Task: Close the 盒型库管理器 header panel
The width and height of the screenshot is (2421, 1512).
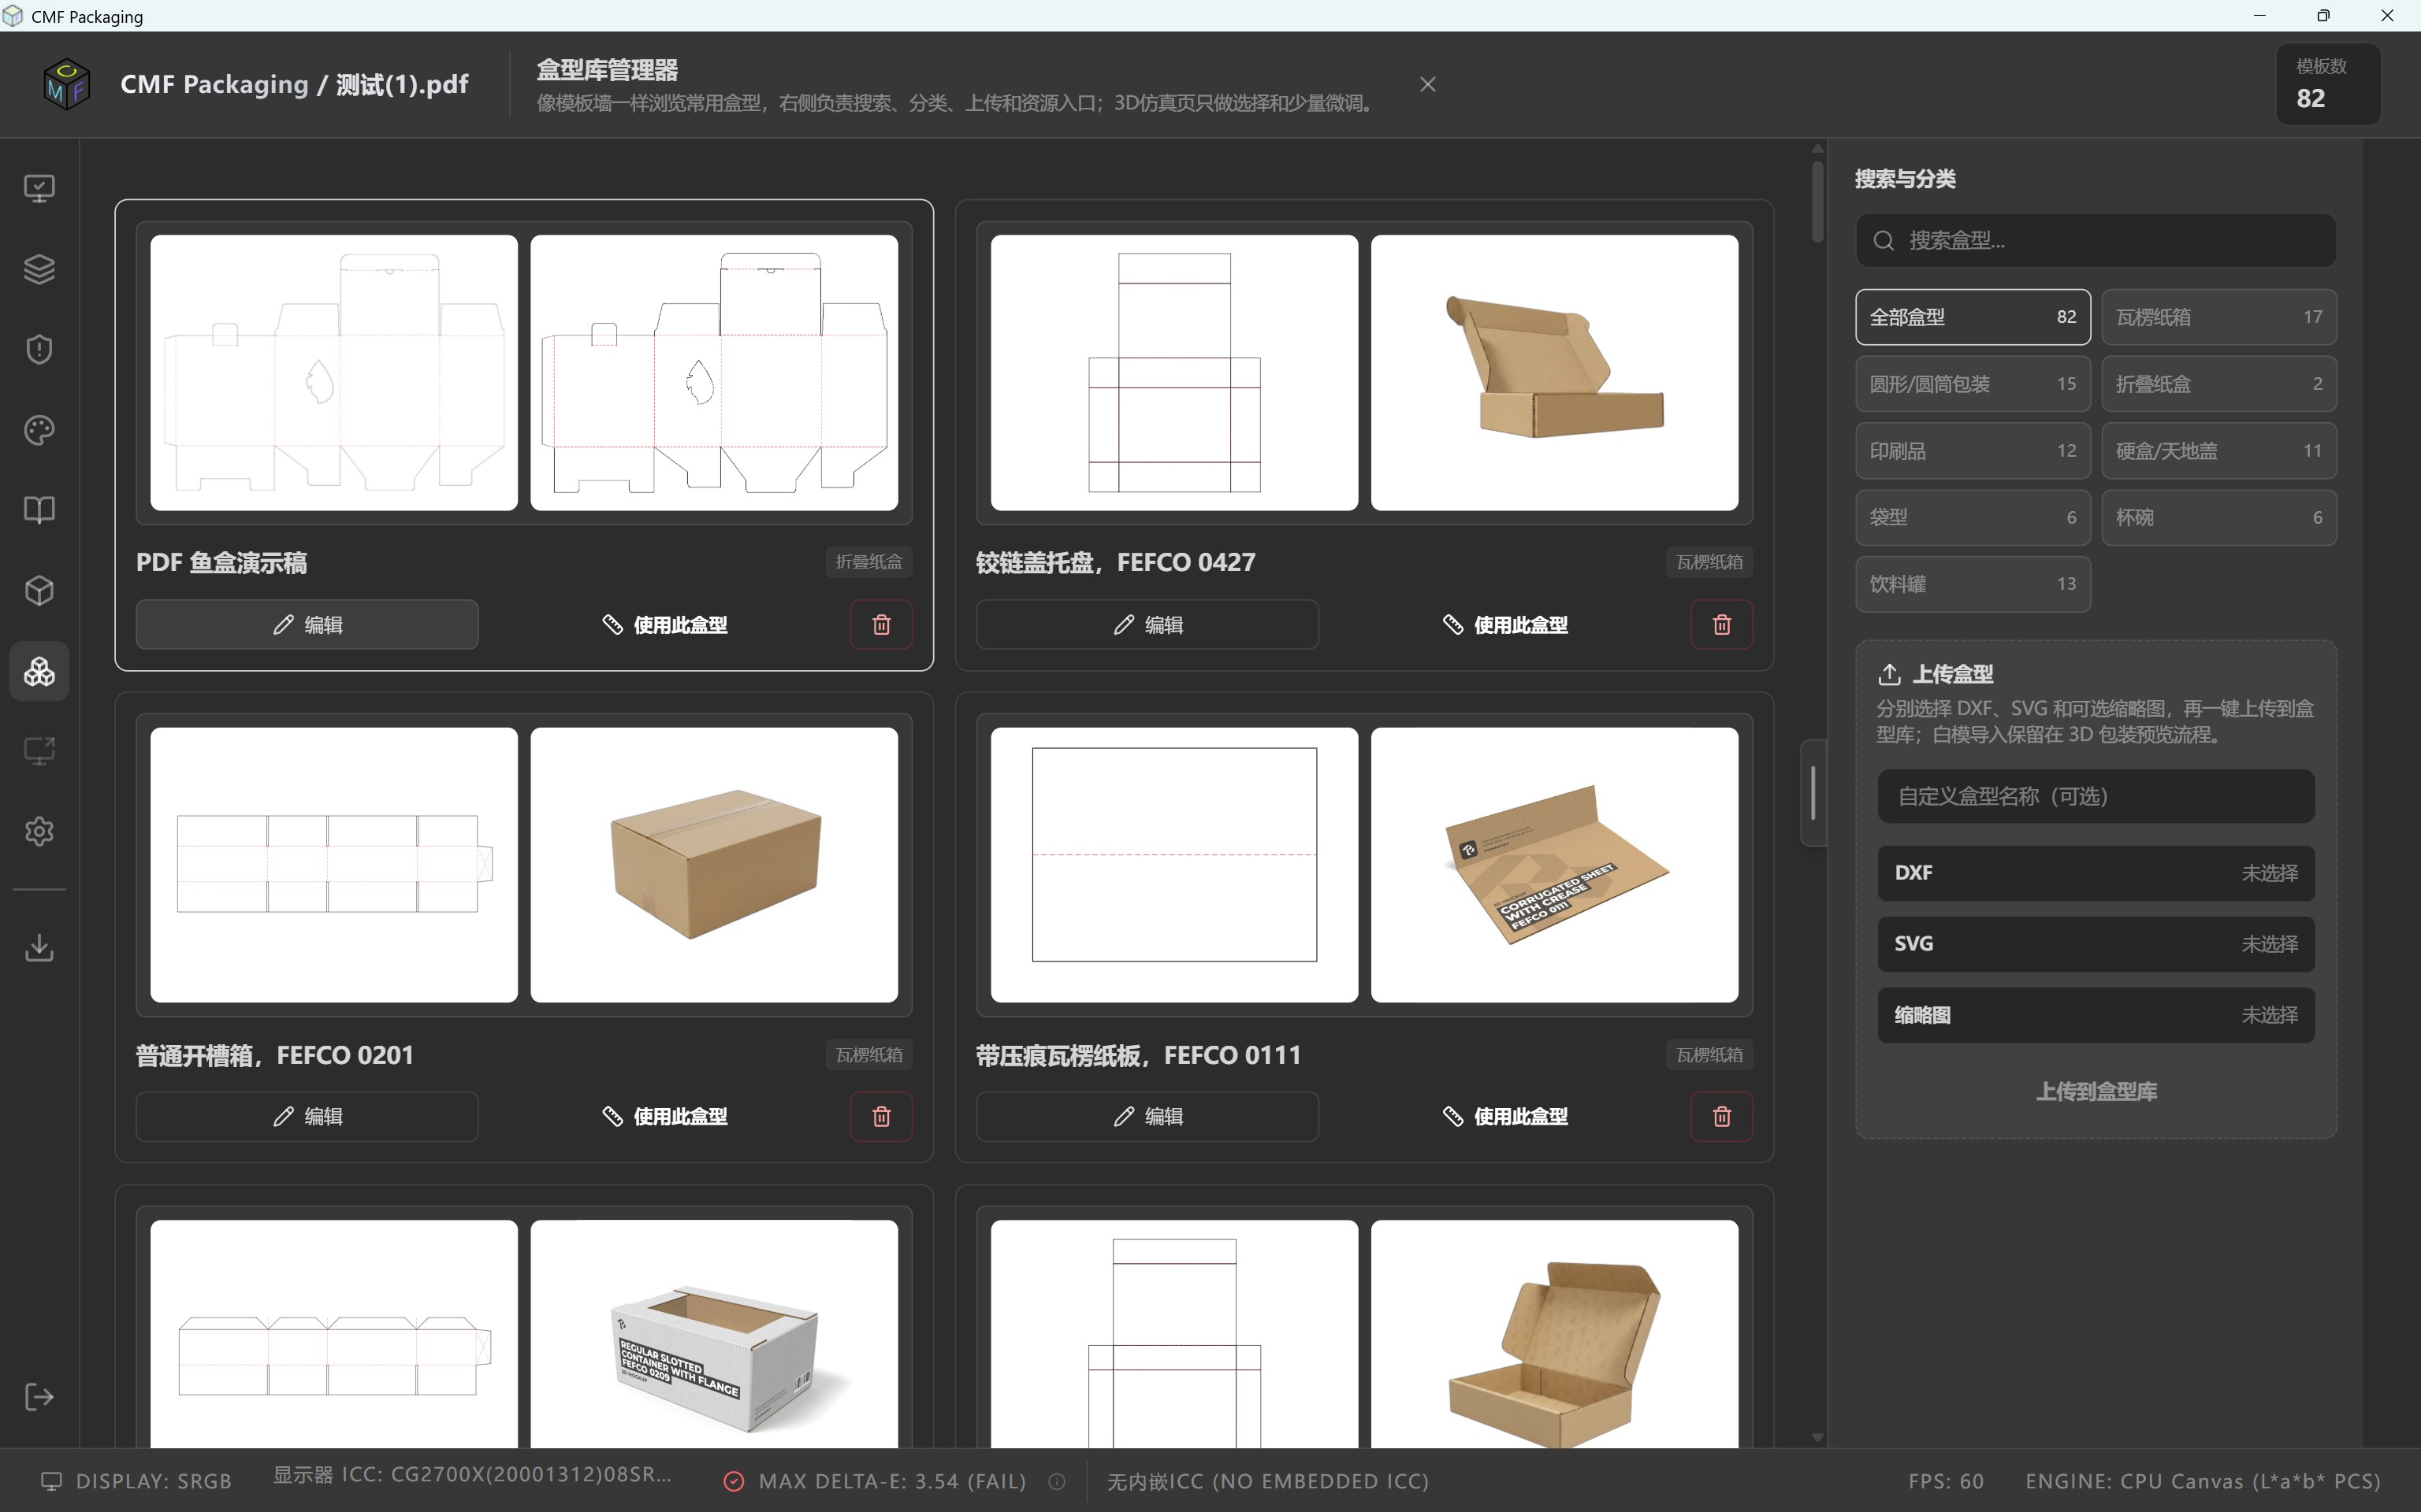Action: 1427,85
